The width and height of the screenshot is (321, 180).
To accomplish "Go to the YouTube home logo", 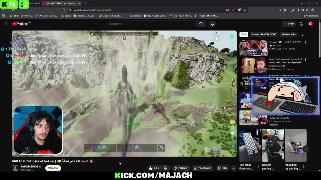I will [20, 24].
